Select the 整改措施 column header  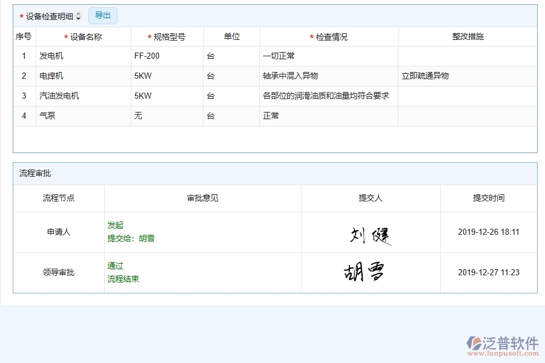[x=467, y=36]
